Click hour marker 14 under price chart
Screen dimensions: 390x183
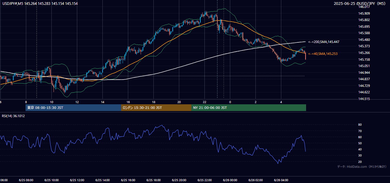click(103, 102)
